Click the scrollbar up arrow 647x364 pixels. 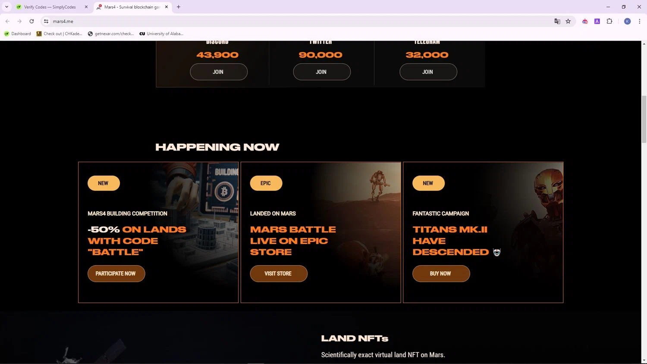click(644, 44)
